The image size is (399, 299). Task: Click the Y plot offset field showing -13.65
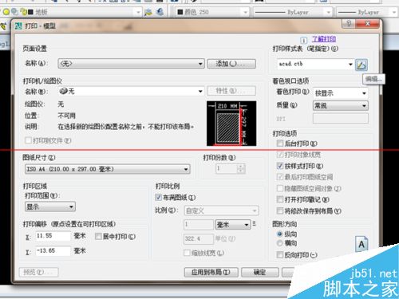click(x=53, y=250)
